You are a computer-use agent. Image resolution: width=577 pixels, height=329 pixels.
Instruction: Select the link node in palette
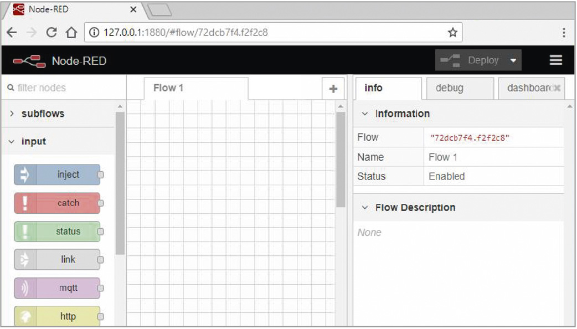57,259
